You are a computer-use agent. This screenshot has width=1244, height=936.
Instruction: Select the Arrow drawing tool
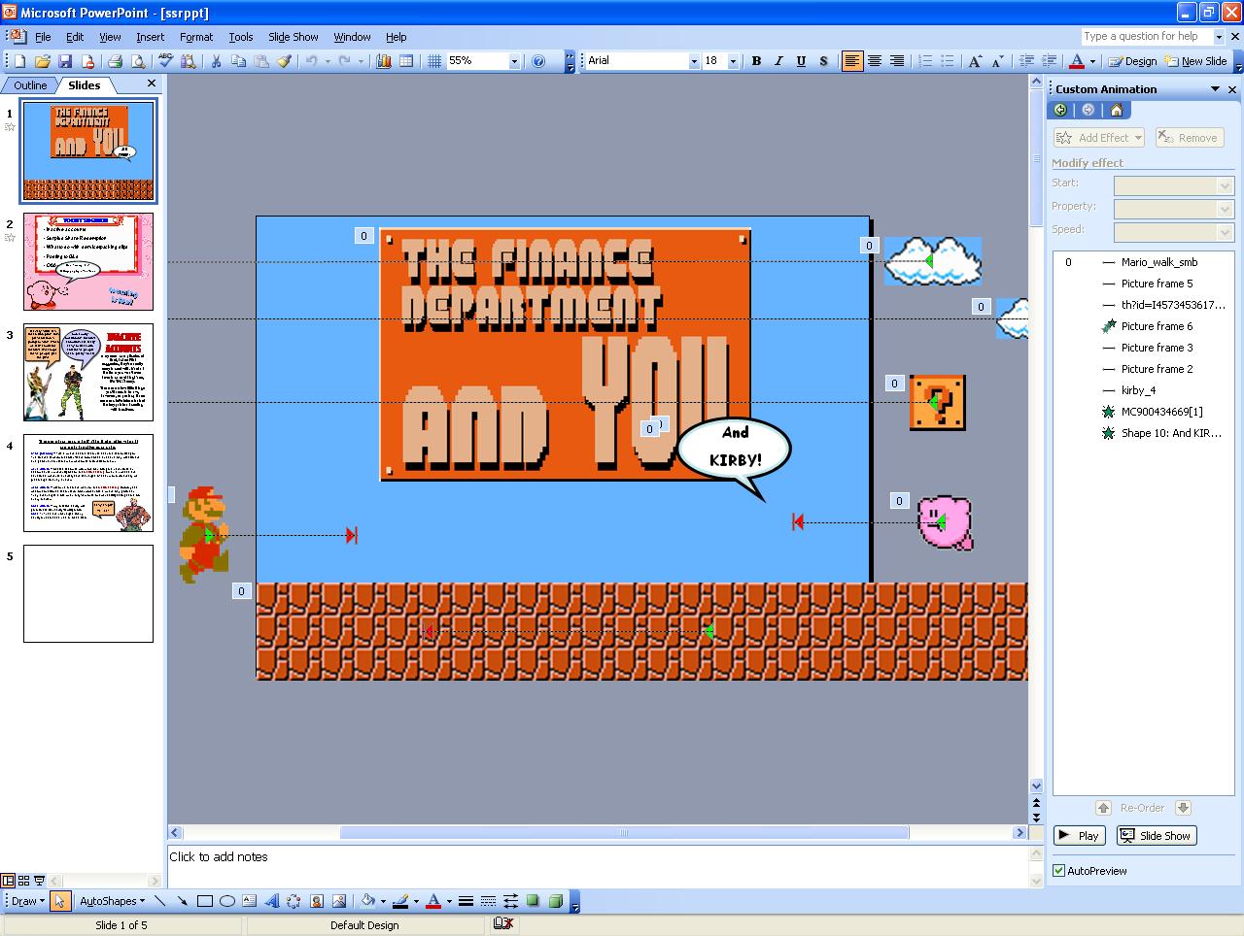(183, 901)
